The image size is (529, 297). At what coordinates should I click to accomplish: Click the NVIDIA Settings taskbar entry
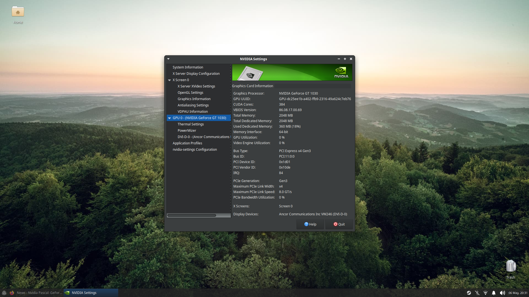pyautogui.click(x=91, y=293)
